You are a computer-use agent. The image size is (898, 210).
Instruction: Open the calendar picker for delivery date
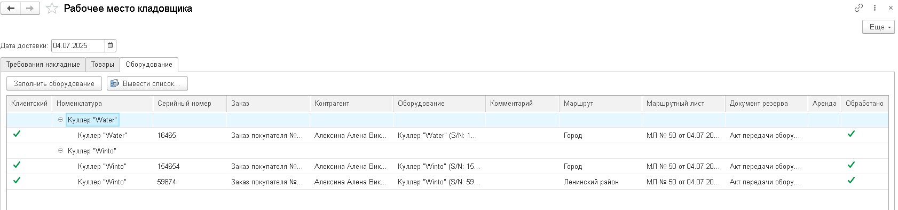click(x=111, y=45)
